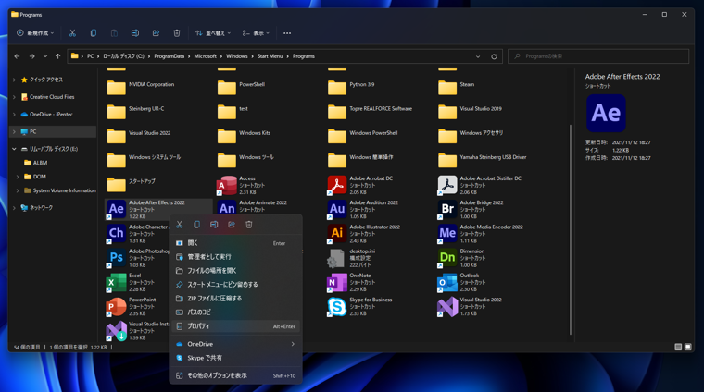
Task: Click the 新規作成 button
Action: 35,33
